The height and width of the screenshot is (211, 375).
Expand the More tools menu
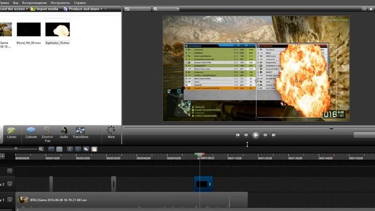click(111, 133)
